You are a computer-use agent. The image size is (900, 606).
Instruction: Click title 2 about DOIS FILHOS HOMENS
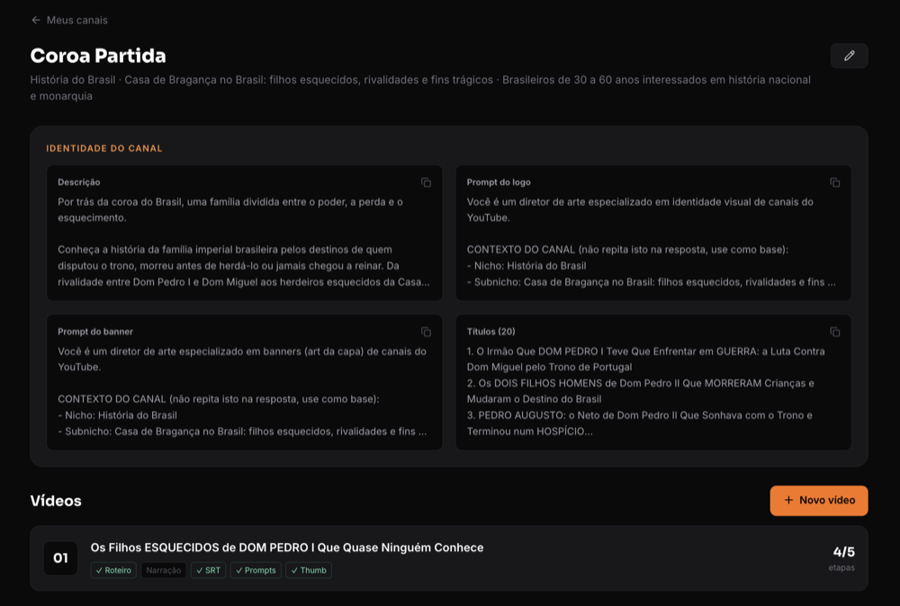click(x=641, y=391)
